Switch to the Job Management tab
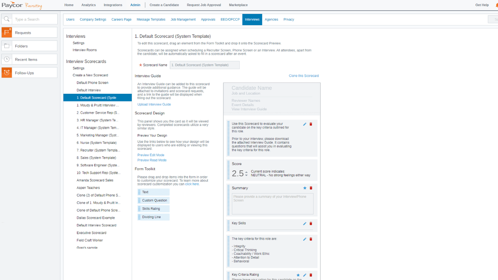The width and height of the screenshot is (498, 280). (x=183, y=19)
